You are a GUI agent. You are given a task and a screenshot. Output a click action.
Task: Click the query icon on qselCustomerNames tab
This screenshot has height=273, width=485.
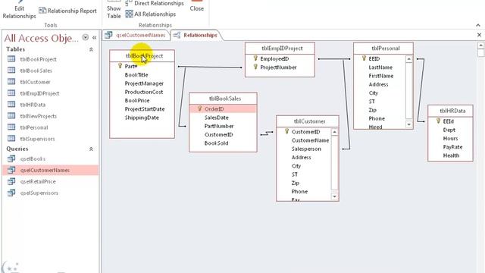click(x=108, y=35)
